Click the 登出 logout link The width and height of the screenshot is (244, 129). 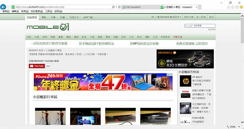click(211, 17)
